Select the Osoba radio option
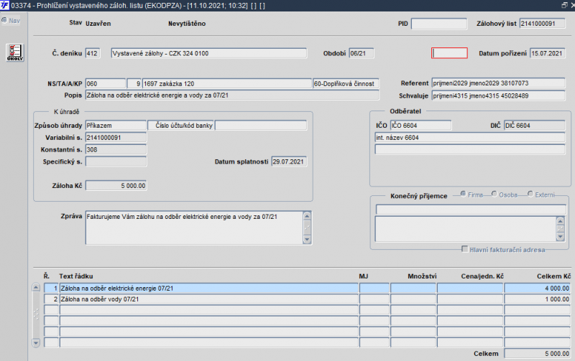 click(x=494, y=194)
